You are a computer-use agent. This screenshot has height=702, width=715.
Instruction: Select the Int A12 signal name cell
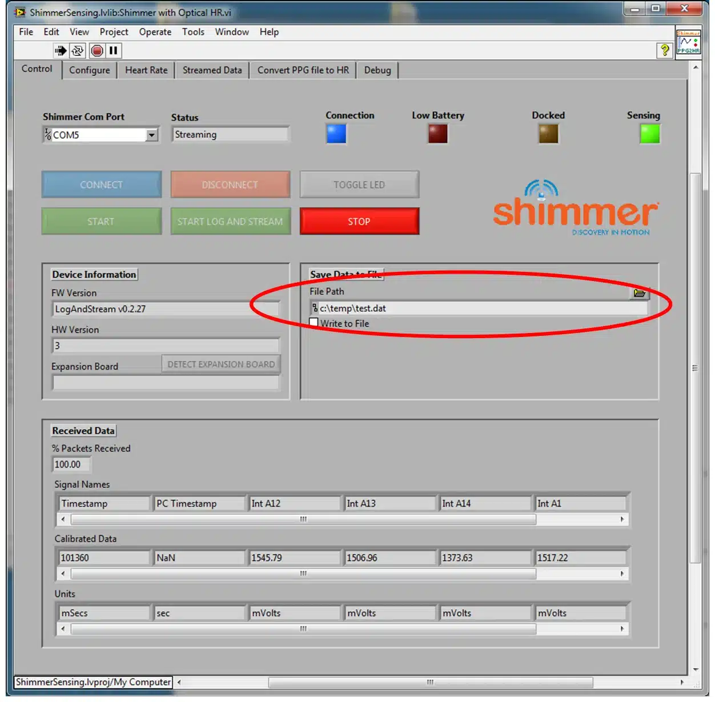click(x=295, y=503)
